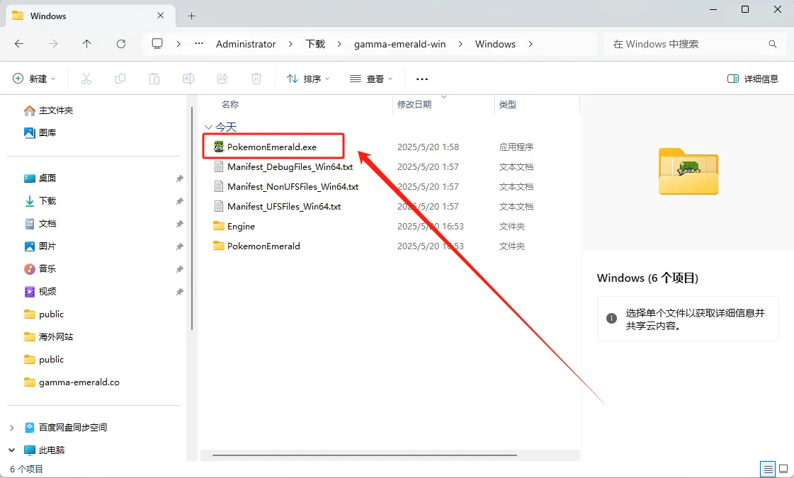Click the Engine folder icon

tap(219, 226)
